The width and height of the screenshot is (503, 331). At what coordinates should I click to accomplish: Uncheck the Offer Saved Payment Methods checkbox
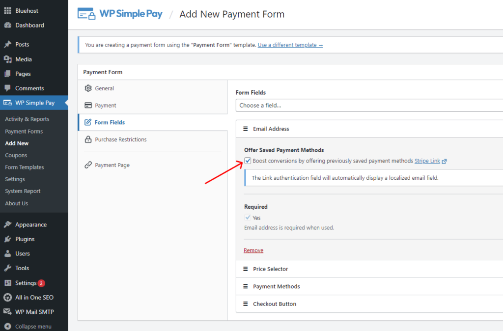[x=248, y=161]
